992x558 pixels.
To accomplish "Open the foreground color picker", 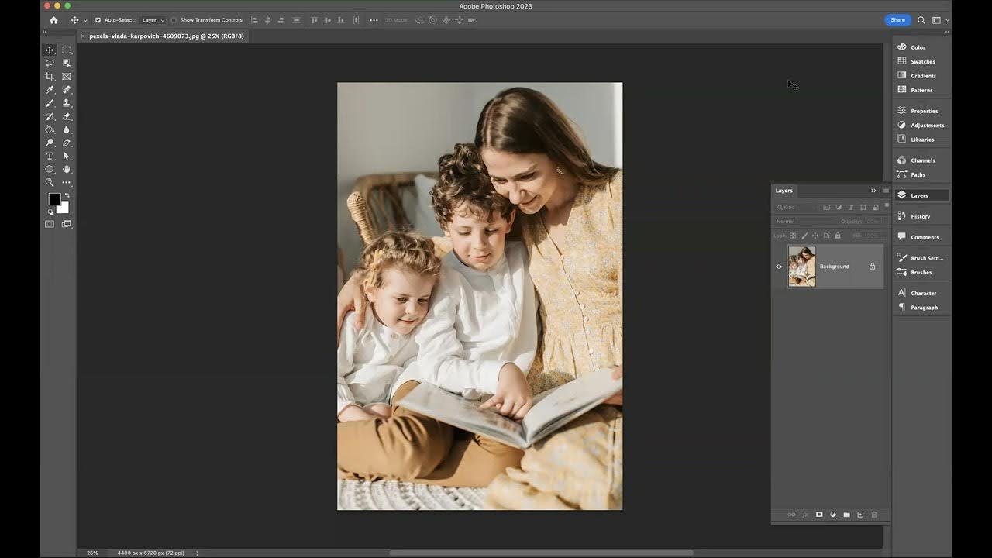I will (x=54, y=199).
